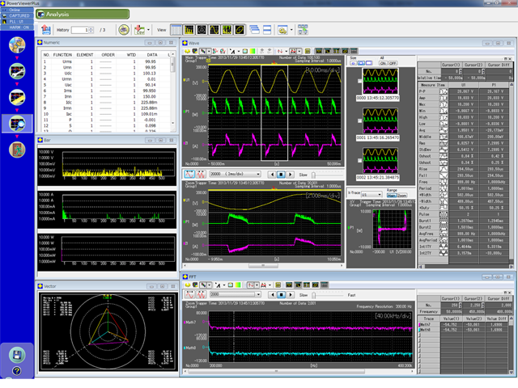The height and width of the screenshot is (388, 518).
Task: Click the Wave toolbar color map icon
Action: point(195,51)
